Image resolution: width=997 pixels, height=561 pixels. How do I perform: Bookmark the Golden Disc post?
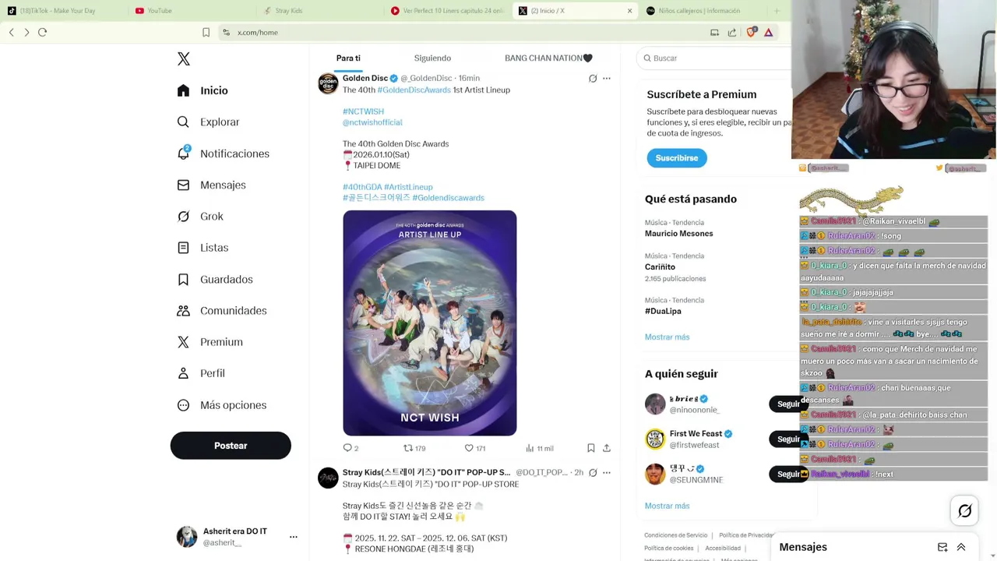point(591,448)
